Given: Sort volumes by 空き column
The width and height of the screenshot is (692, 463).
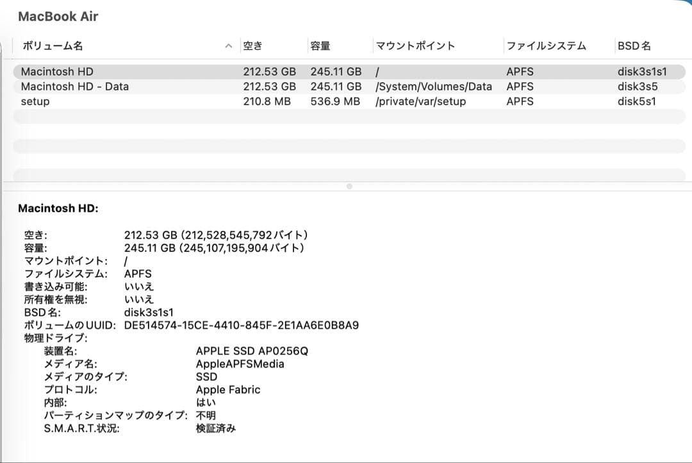Looking at the screenshot, I should pyautogui.click(x=254, y=46).
